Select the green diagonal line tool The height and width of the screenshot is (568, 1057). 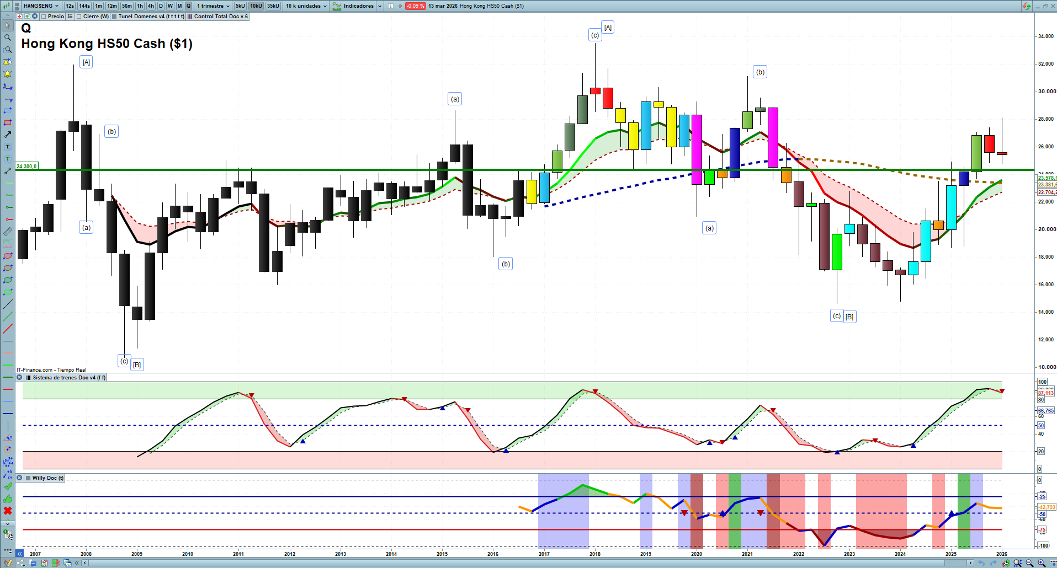(8, 317)
